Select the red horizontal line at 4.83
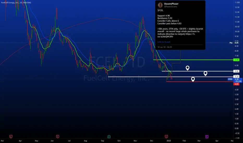The height and width of the screenshot is (143, 243). (200, 82)
